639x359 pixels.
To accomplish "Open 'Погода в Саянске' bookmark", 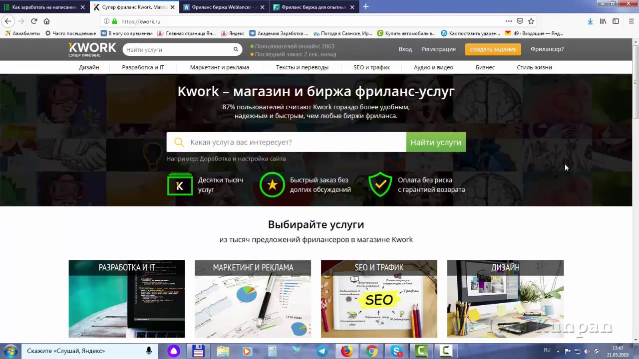I will point(343,33).
